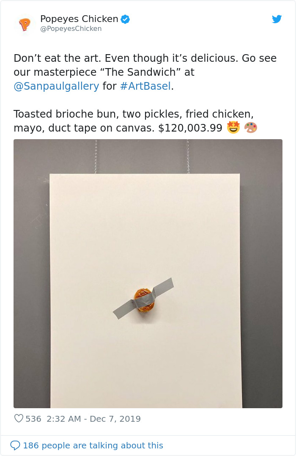Click '186 people are talking about this'

(94, 445)
